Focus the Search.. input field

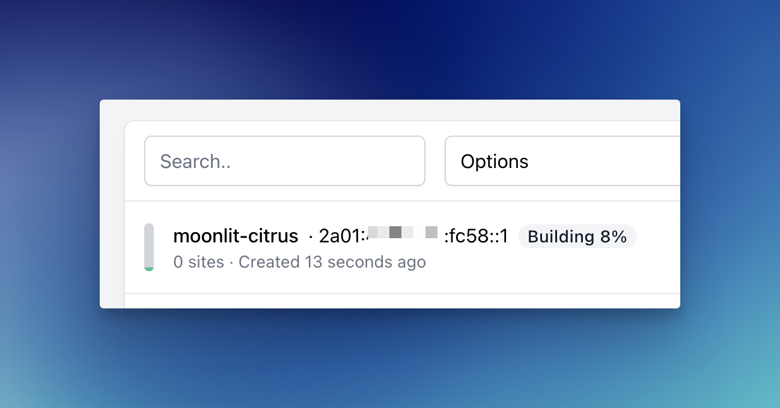click(285, 161)
